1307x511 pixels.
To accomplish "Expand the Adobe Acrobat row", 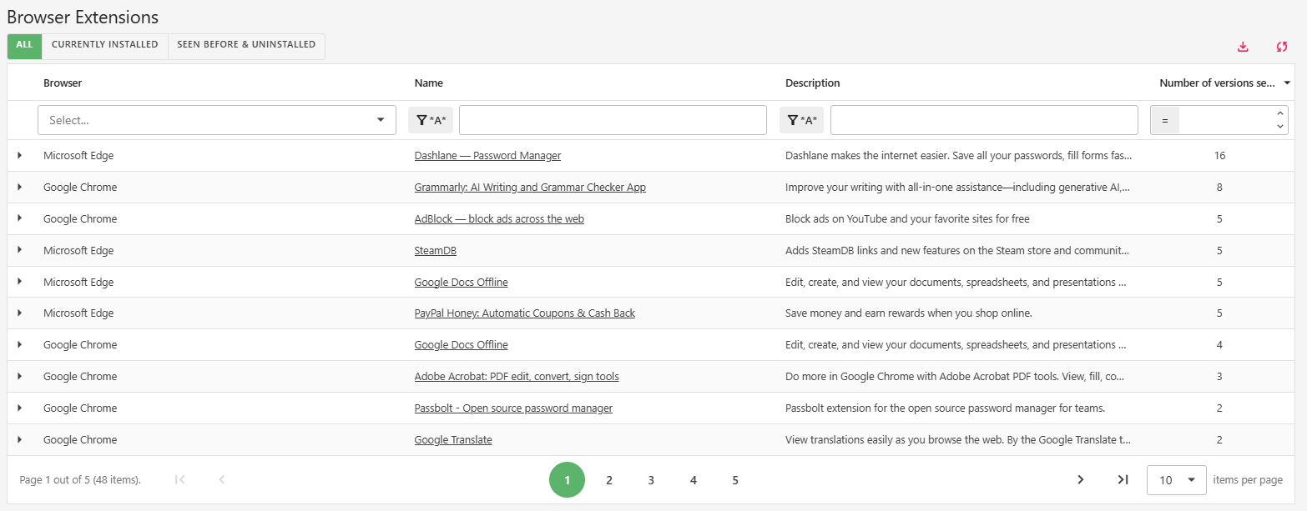I will tap(19, 376).
